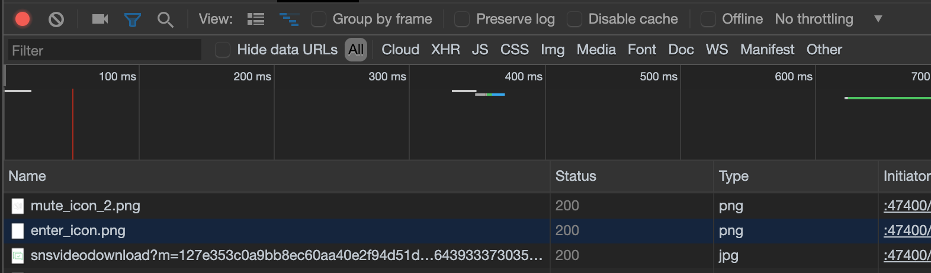Click the capture screenshots camera icon
Viewport: 931px width, 273px height.
click(x=100, y=19)
